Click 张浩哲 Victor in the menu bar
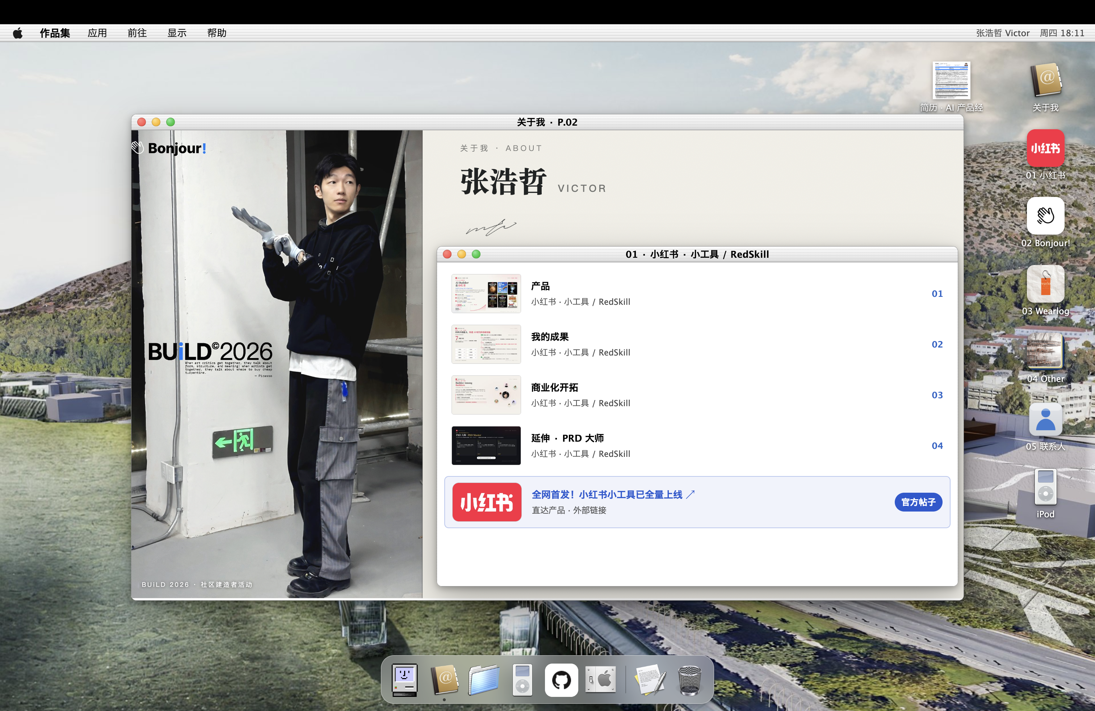Image resolution: width=1095 pixels, height=711 pixels. [x=1003, y=33]
